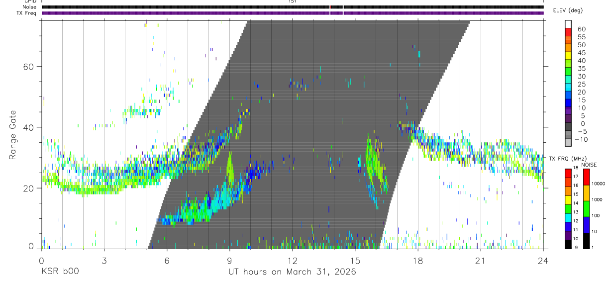Click the "12" tick on the UT hours axis
This screenshot has width=611, height=282.
pos(293,261)
